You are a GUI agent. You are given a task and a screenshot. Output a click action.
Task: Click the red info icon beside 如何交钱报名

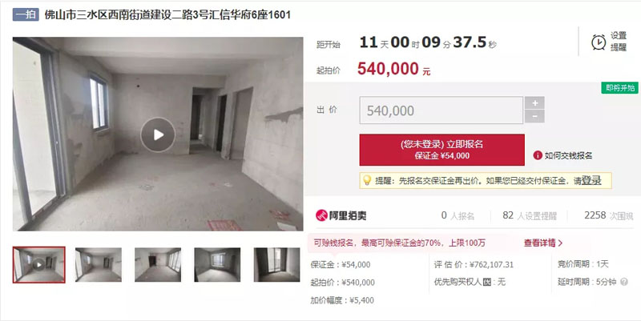tap(538, 155)
